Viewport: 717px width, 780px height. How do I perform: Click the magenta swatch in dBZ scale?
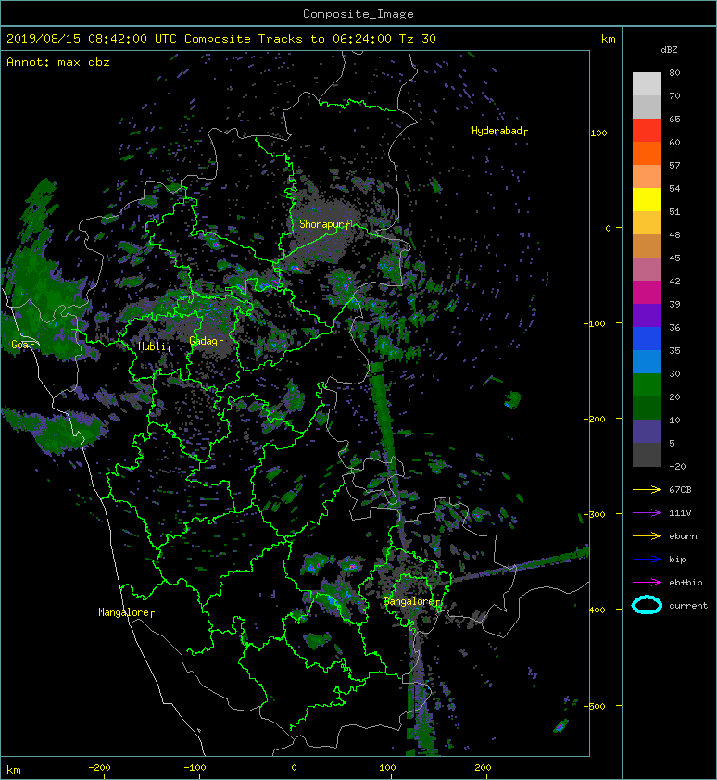coord(647,293)
